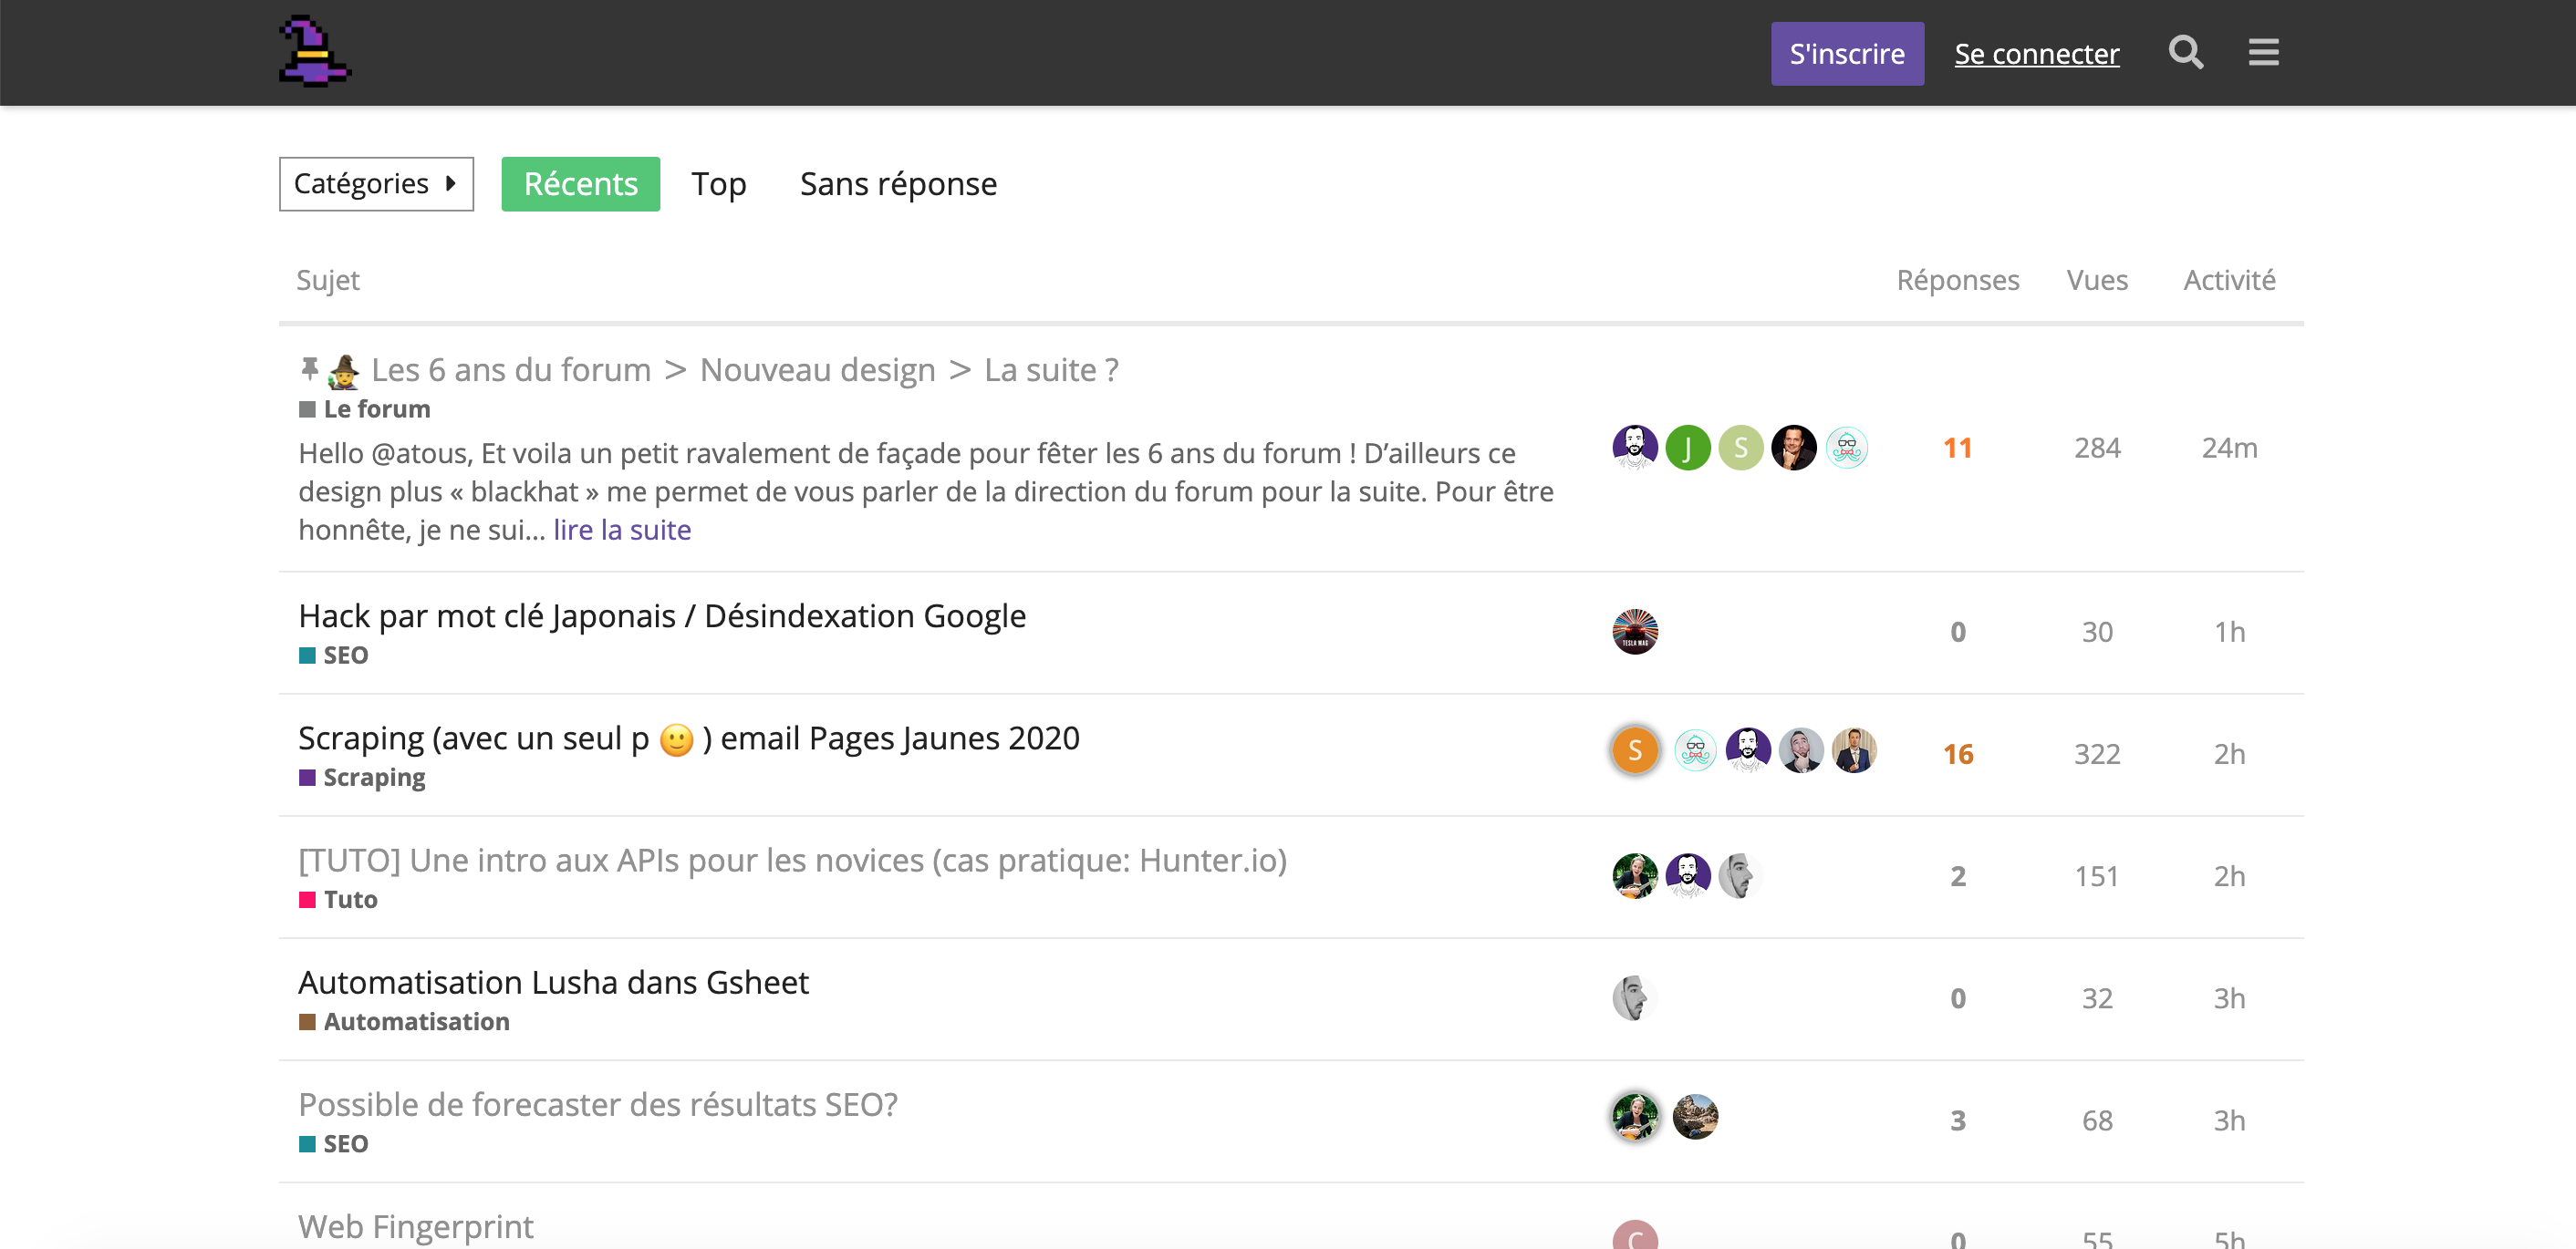Open the Tuto category tag
The image size is (2576, 1249).
tap(338, 899)
